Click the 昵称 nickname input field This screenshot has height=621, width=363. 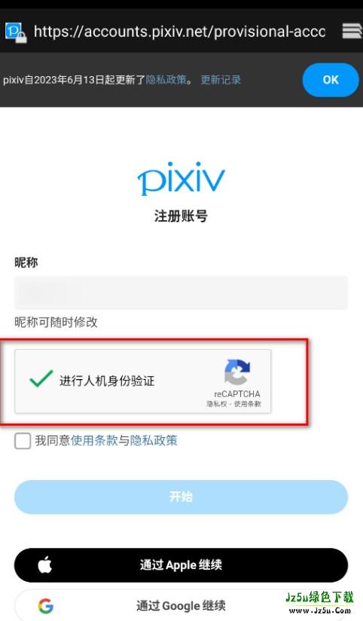pyautogui.click(x=181, y=292)
